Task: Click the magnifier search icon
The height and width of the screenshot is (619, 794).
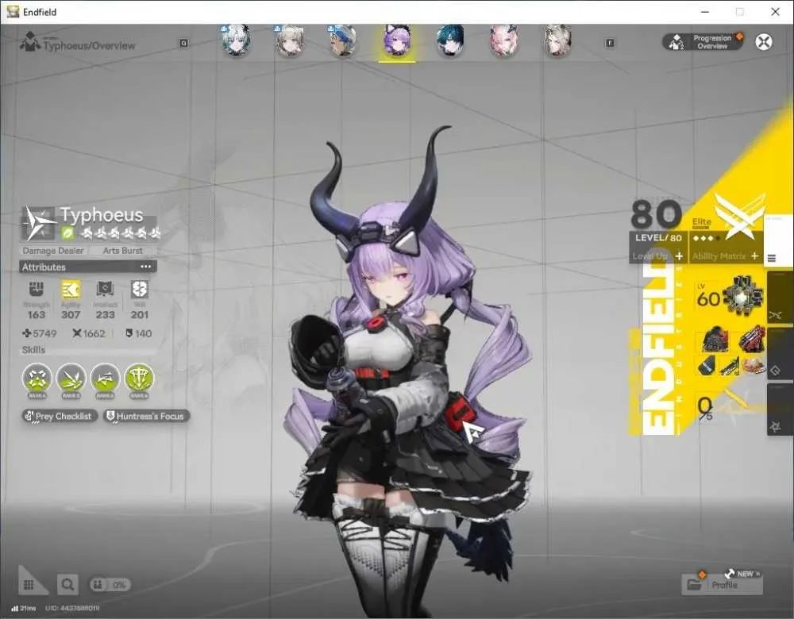Action: tap(67, 585)
